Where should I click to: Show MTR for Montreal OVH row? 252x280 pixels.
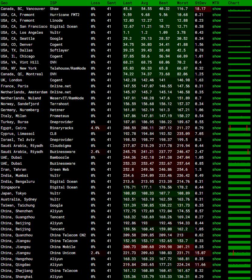217,74
